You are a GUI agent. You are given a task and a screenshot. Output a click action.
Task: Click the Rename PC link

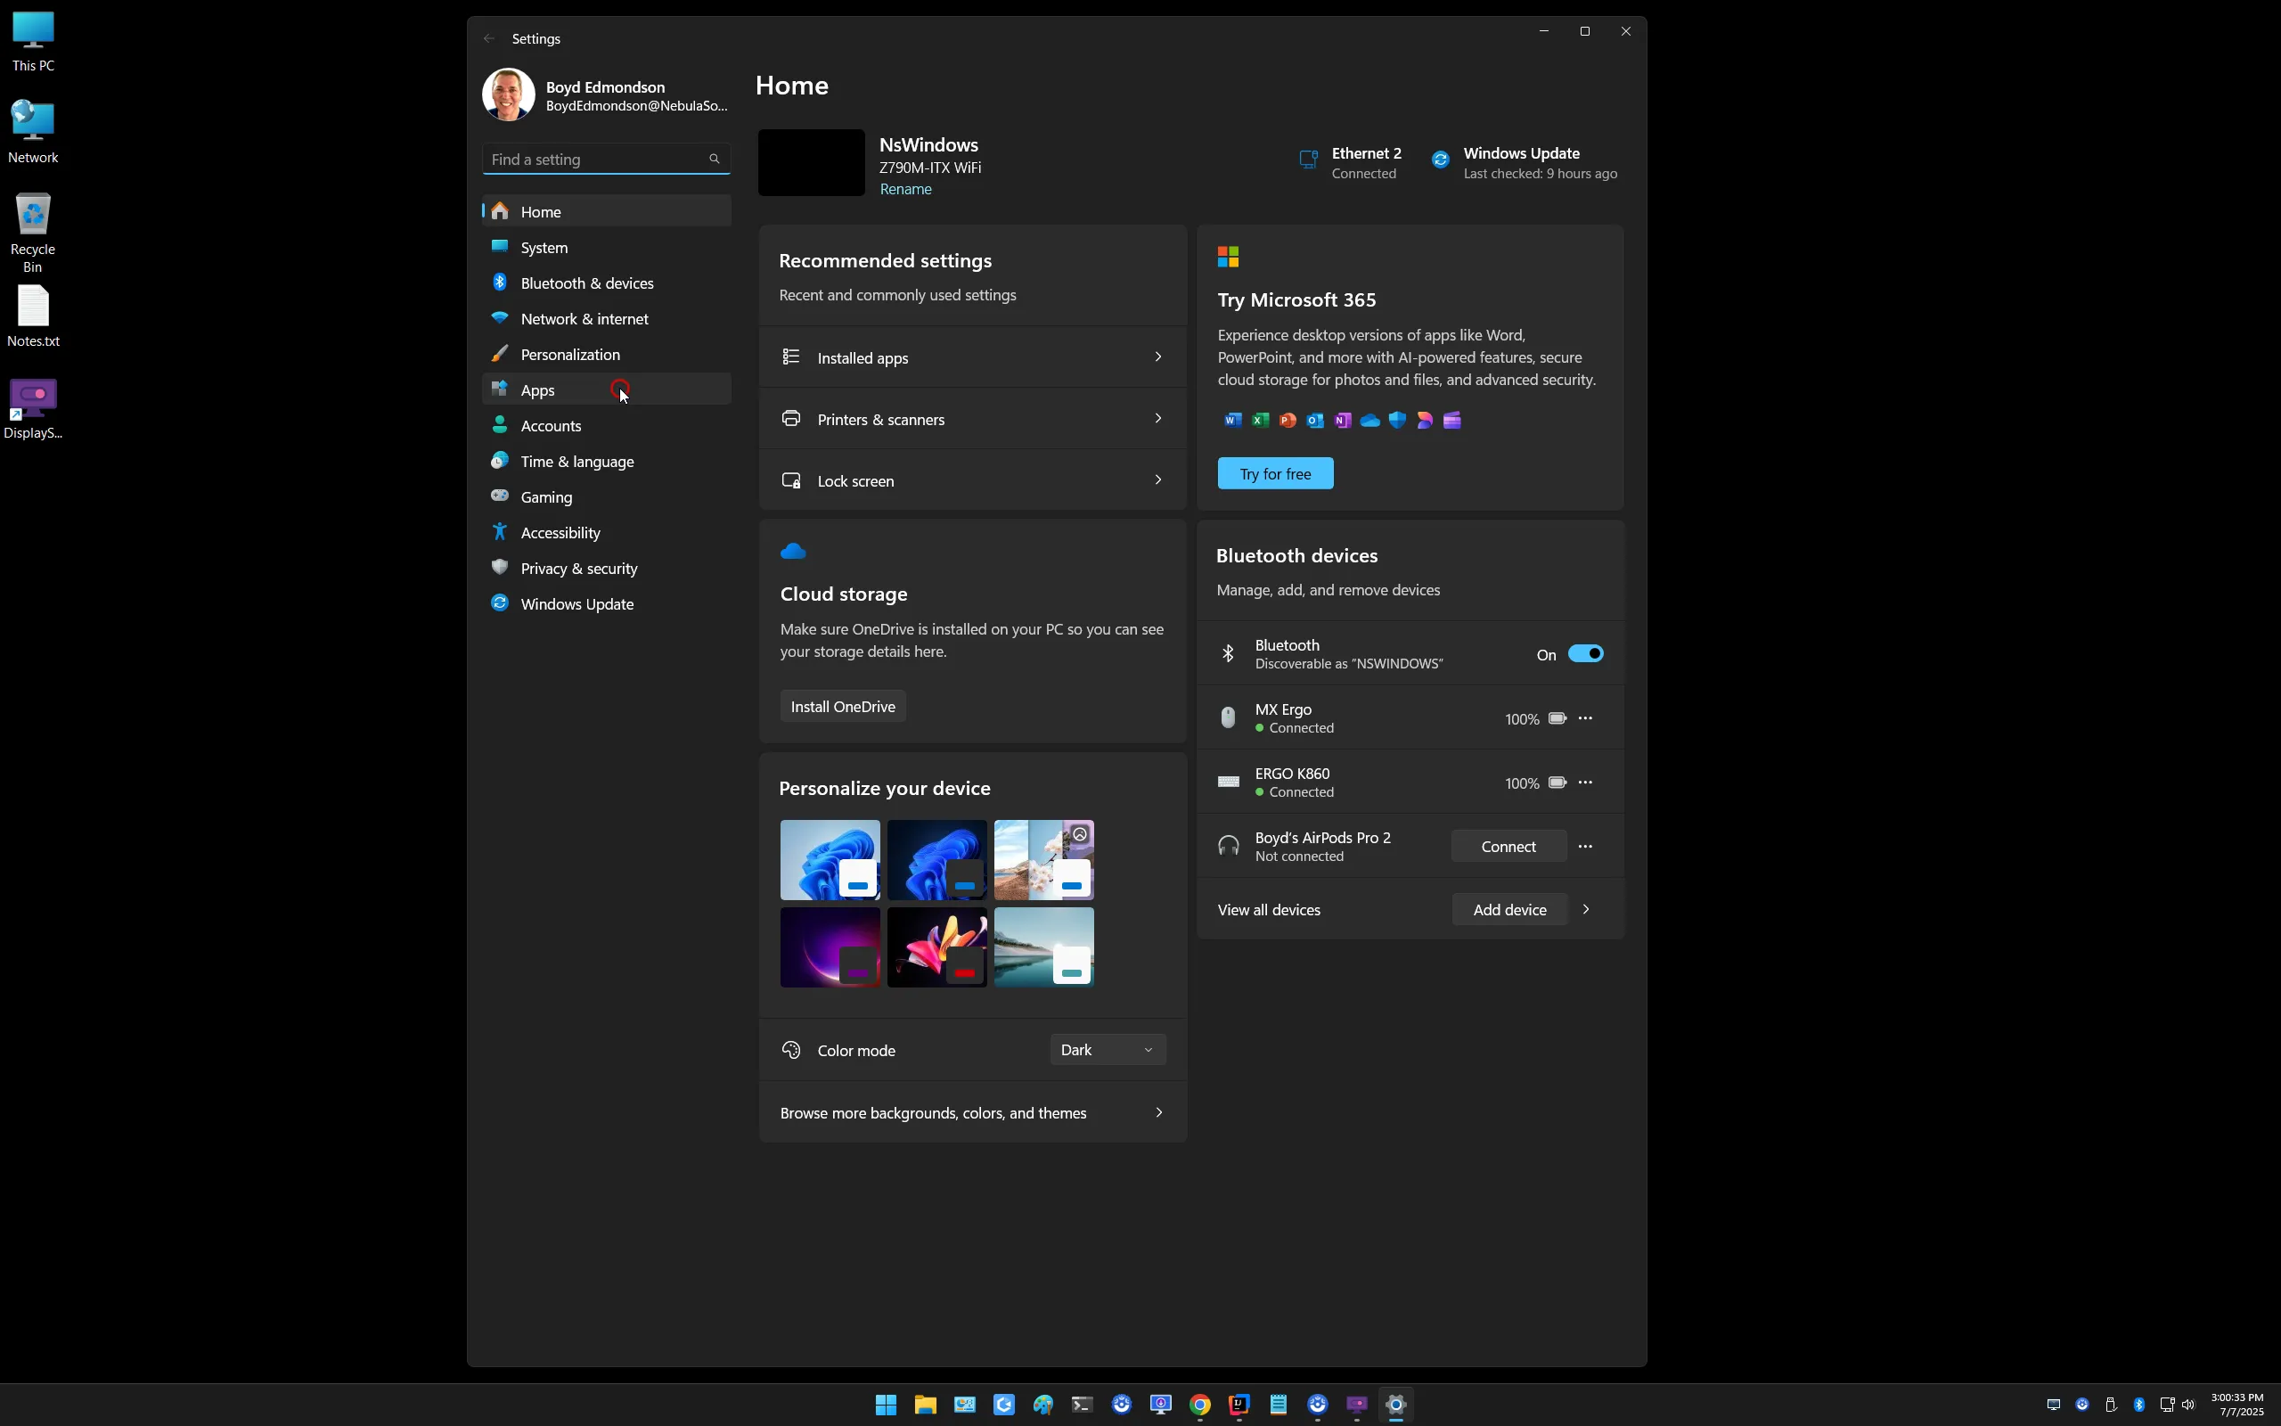click(905, 189)
